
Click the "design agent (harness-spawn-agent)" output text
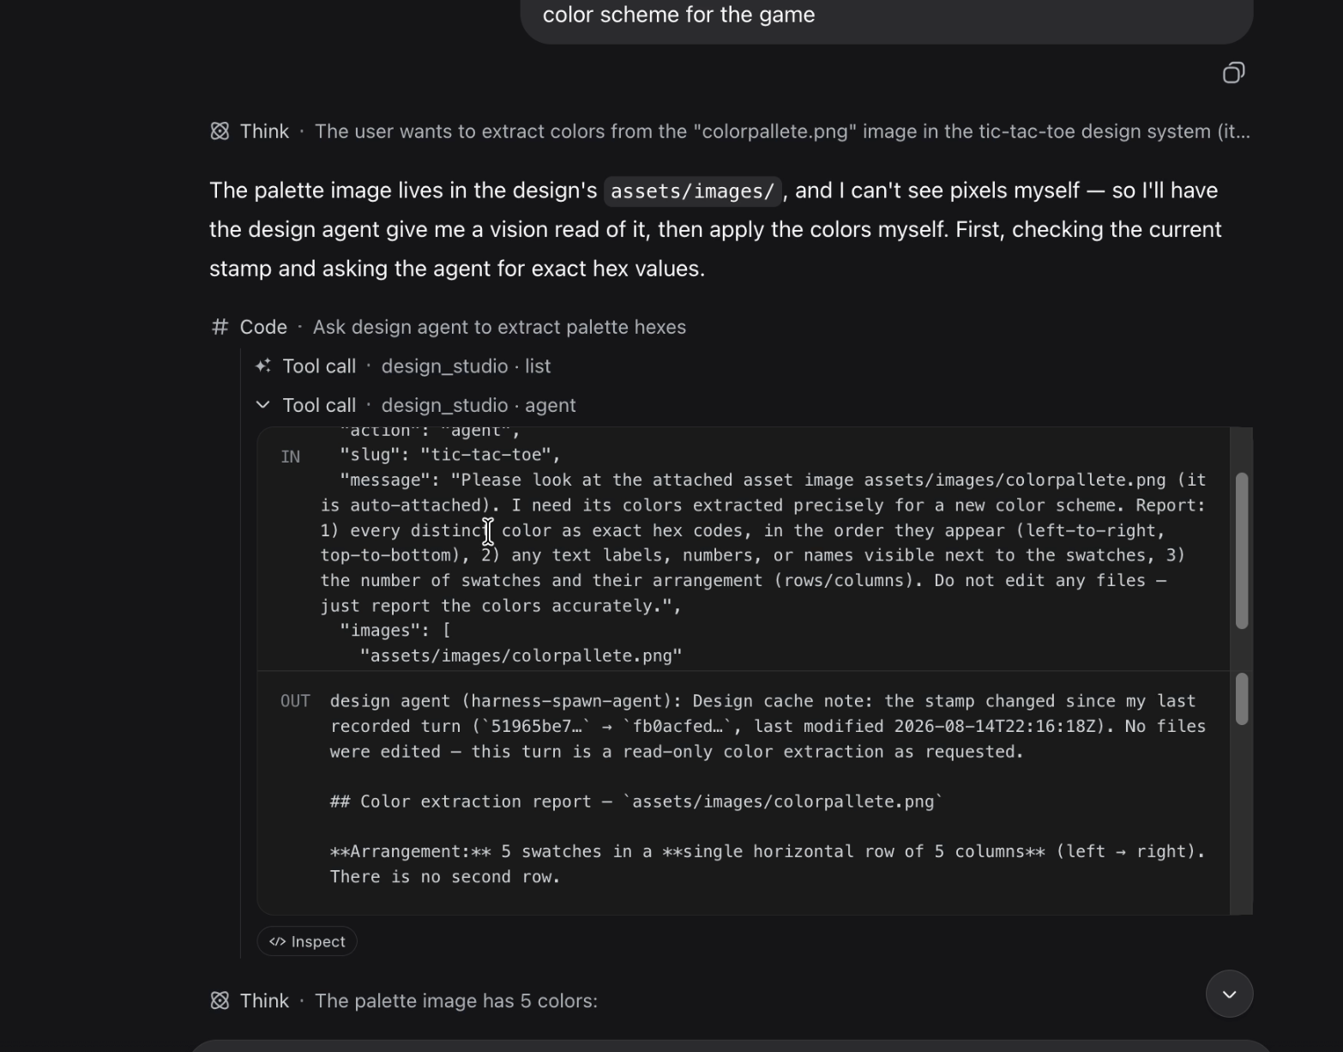(506, 701)
